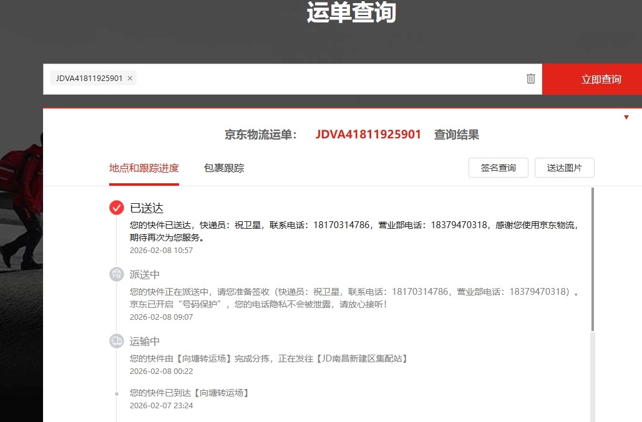Click the 运输中 truck status icon
The width and height of the screenshot is (642, 422).
(x=117, y=341)
